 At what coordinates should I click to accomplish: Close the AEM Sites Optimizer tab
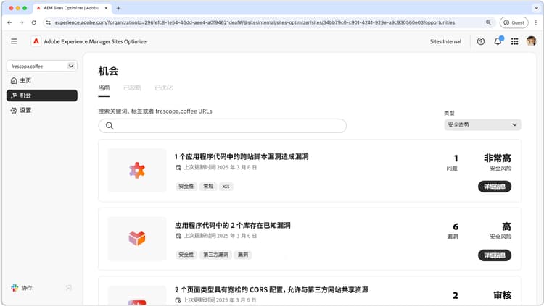point(106,8)
